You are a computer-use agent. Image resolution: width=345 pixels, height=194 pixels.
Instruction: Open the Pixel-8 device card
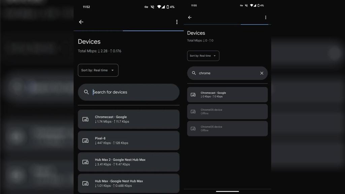point(128,140)
